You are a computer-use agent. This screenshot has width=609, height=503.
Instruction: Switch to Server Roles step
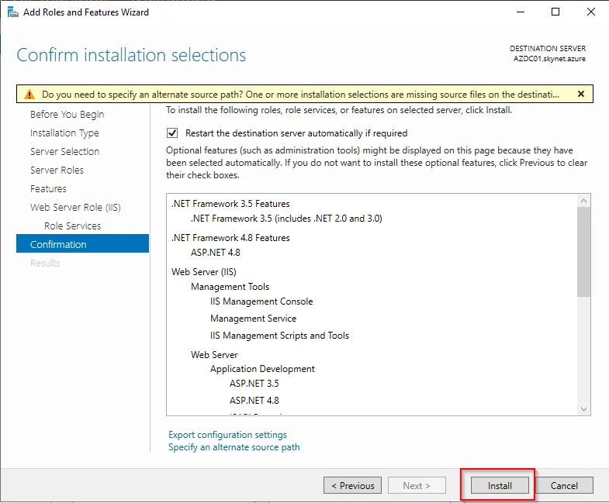click(x=57, y=170)
